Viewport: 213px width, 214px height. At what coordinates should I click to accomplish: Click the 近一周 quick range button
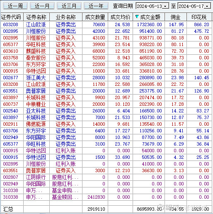15,6
